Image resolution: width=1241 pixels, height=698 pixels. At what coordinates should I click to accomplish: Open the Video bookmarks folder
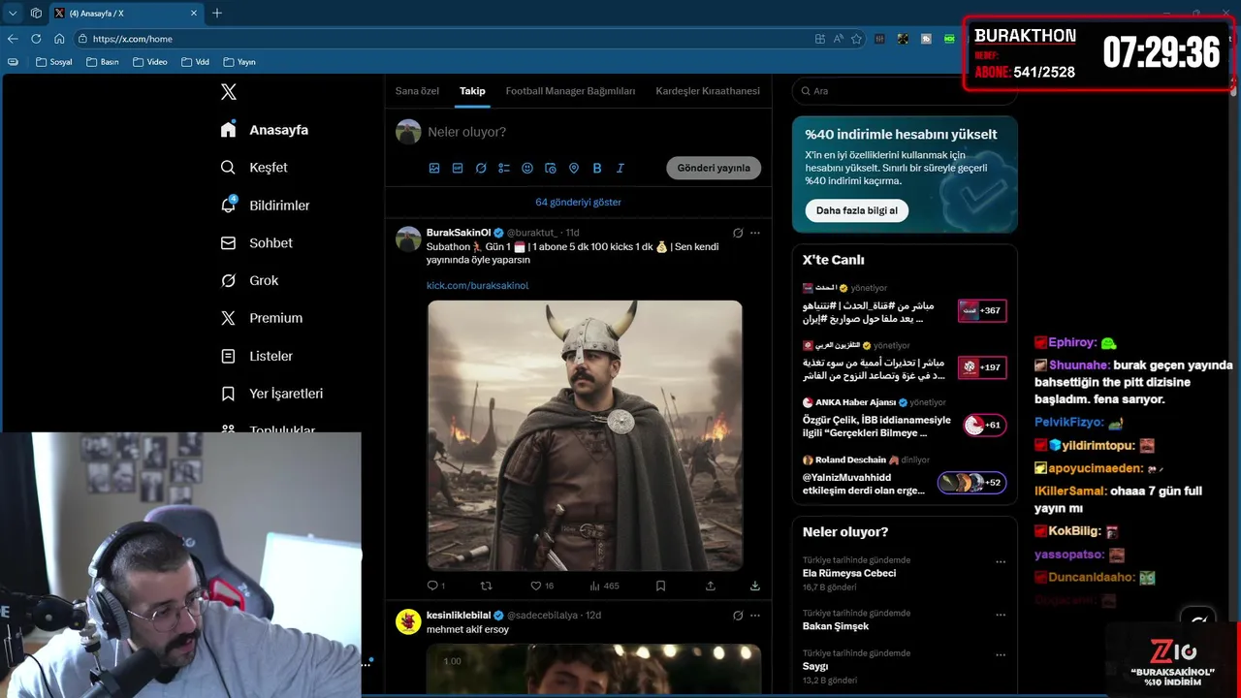(150, 62)
